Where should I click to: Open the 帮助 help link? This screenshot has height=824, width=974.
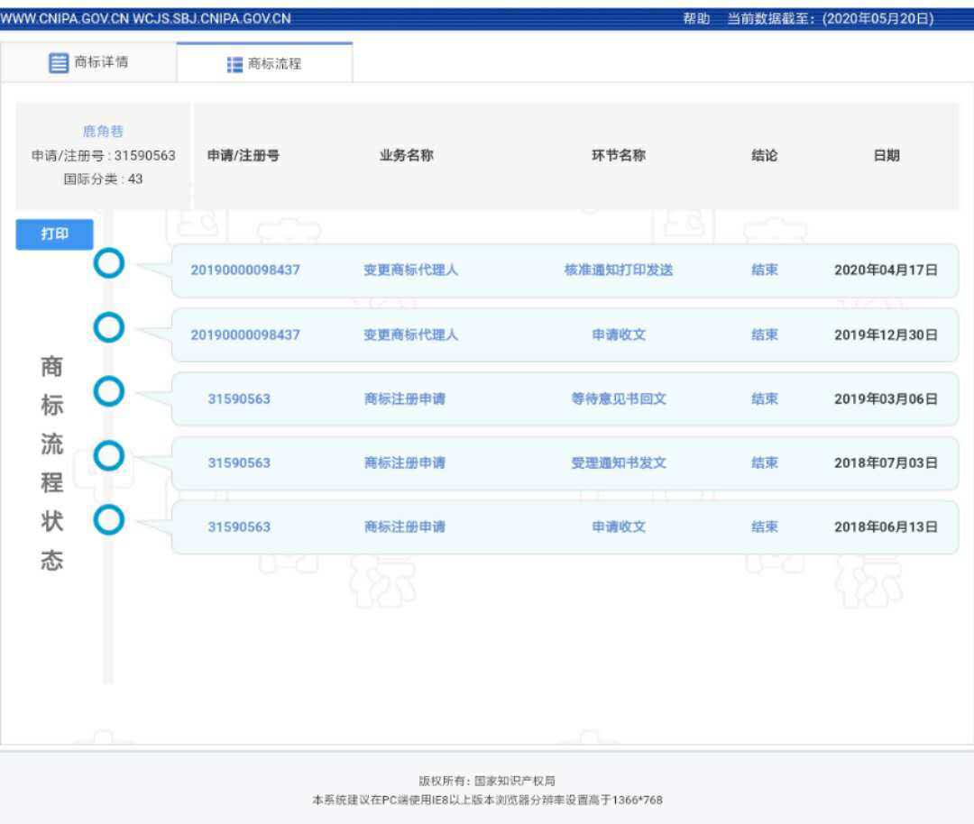pos(696,19)
